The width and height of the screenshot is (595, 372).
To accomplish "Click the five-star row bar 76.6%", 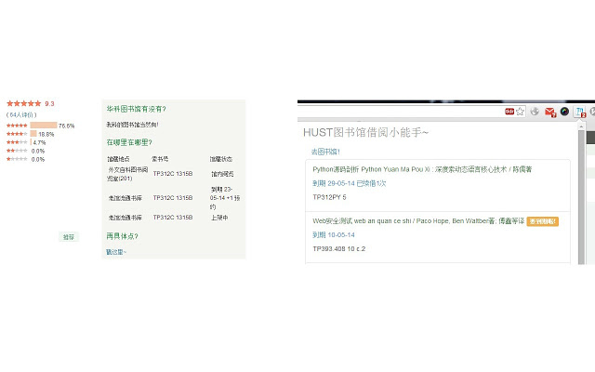I will [x=44, y=126].
